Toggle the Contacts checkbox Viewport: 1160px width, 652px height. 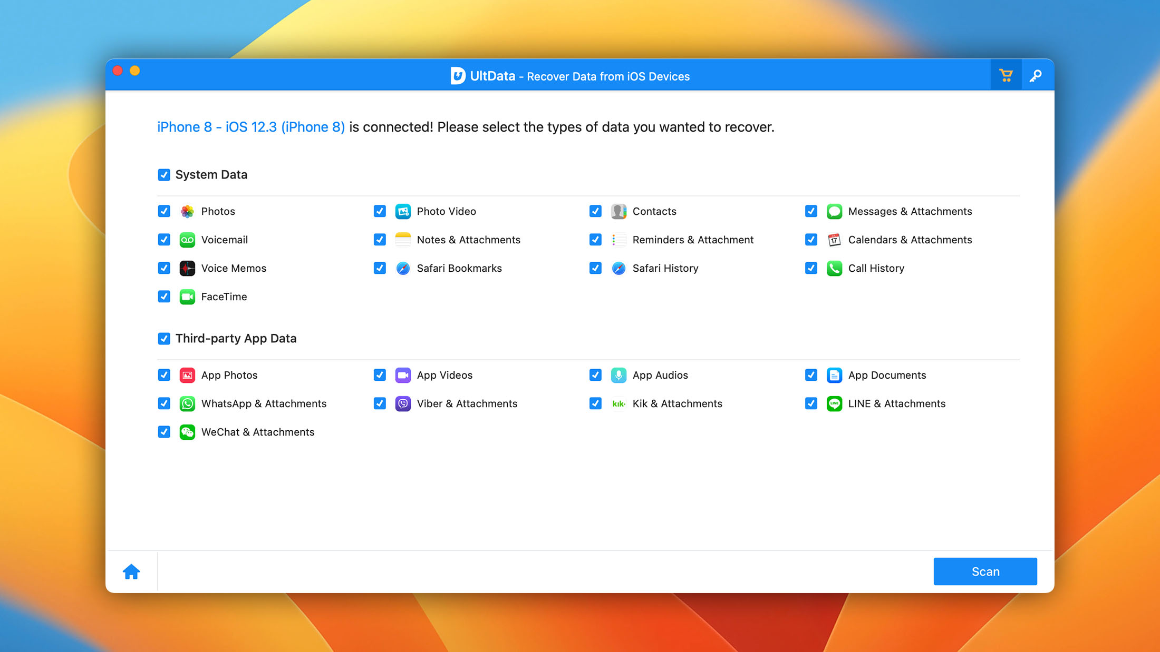pos(595,211)
